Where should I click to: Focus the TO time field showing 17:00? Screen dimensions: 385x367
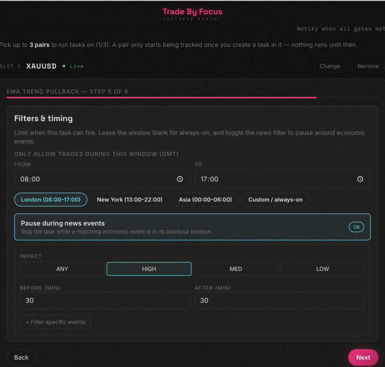point(282,179)
